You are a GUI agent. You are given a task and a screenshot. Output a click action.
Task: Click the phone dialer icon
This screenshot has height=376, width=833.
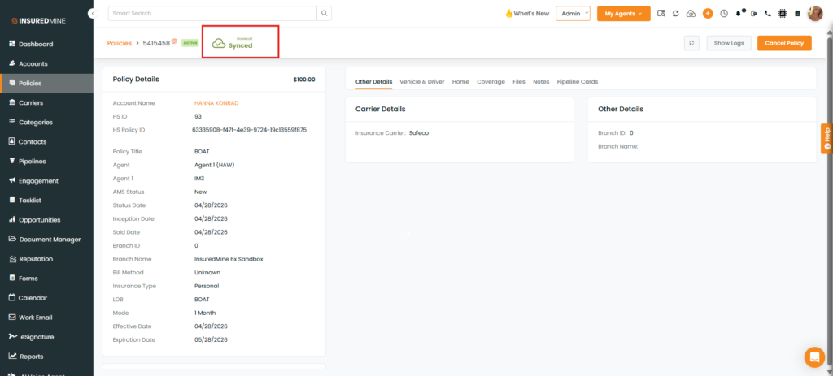coord(768,14)
